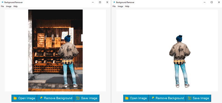Open Image menu in left window

(x=9, y=6)
